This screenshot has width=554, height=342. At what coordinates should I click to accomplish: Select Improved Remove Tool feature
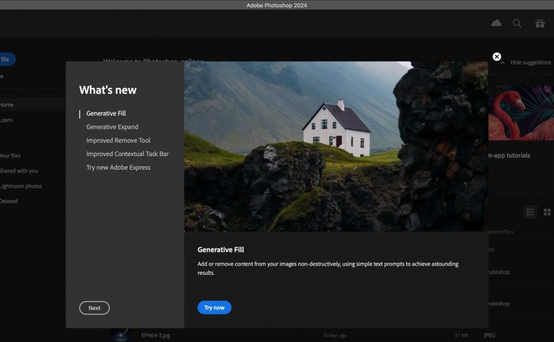point(118,140)
